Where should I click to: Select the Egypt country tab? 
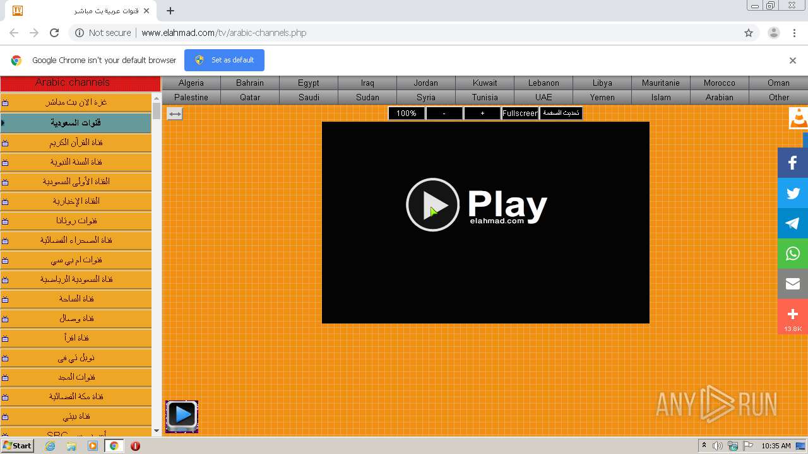click(x=309, y=83)
